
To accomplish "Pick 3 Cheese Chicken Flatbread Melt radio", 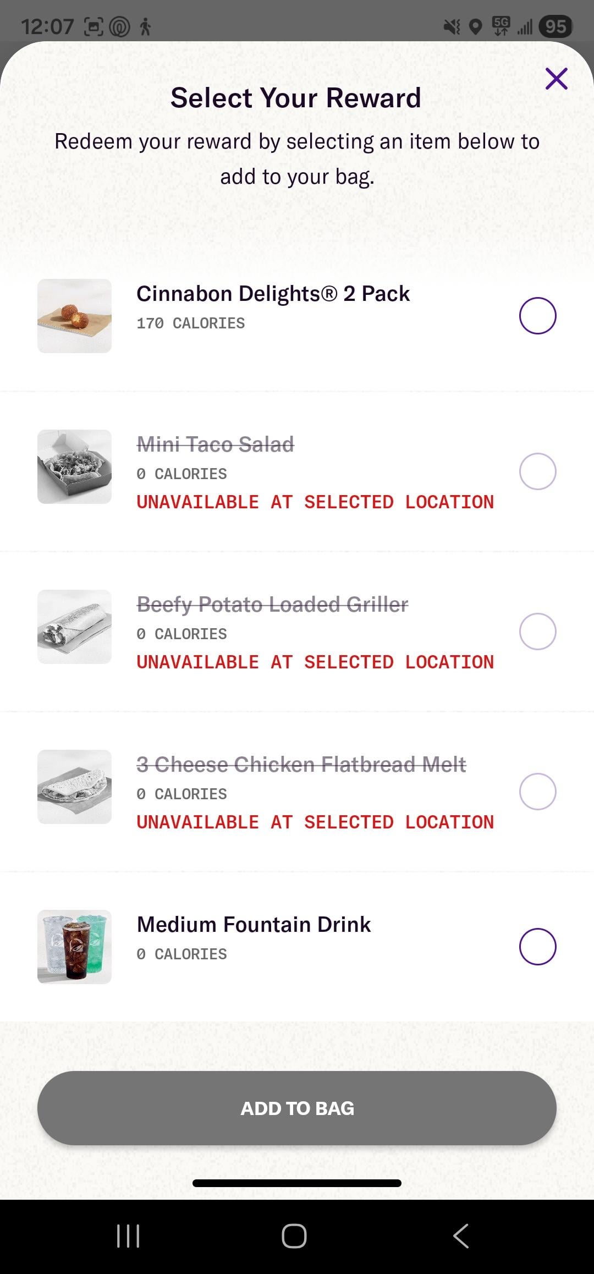I will 537,792.
